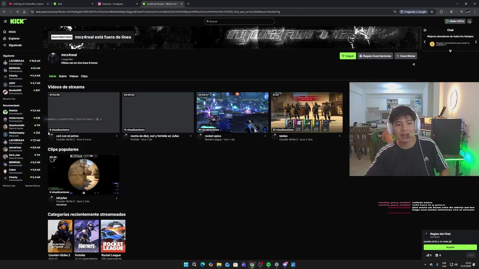Viewport: 479px width, 269px height.
Task: Bookmark this page with star icon
Action: [x=431, y=12]
